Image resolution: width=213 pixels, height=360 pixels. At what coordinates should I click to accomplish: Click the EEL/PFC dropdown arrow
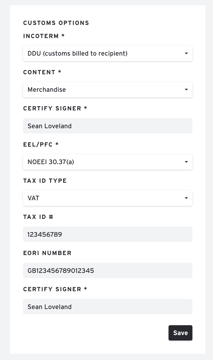[x=186, y=162]
